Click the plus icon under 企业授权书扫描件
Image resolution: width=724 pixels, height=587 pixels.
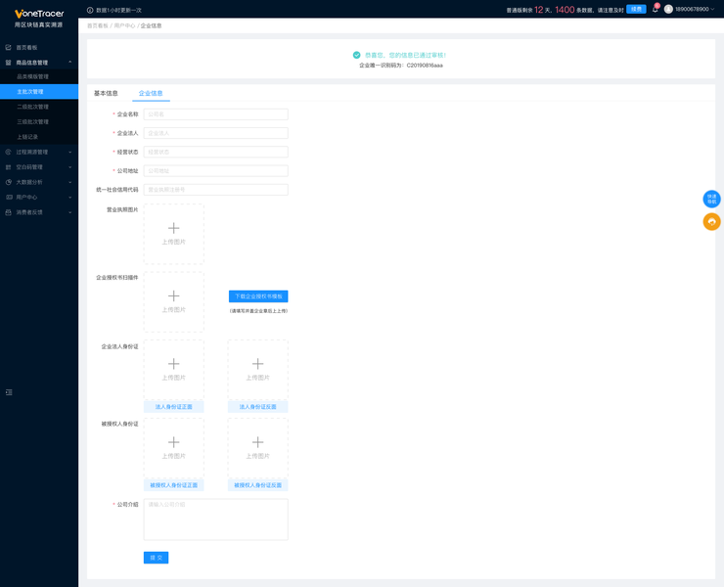click(173, 296)
